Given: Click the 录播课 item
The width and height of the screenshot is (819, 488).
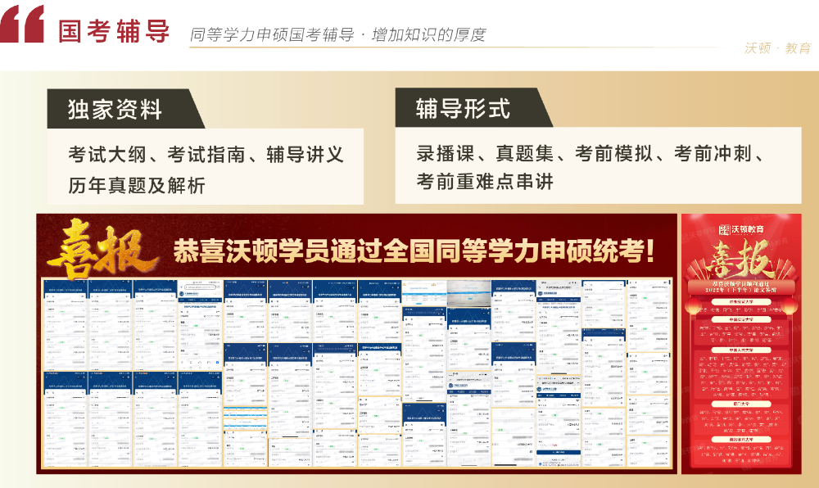Looking at the screenshot, I should tap(446, 153).
